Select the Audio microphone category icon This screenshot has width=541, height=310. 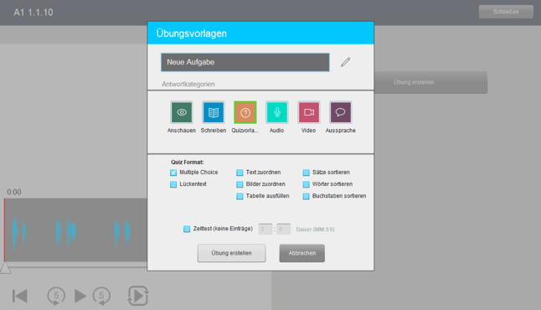point(276,112)
